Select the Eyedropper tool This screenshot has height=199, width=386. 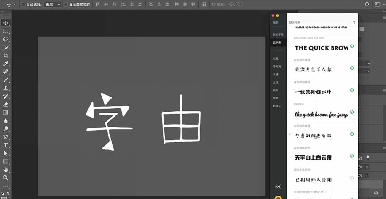[x=5, y=63]
